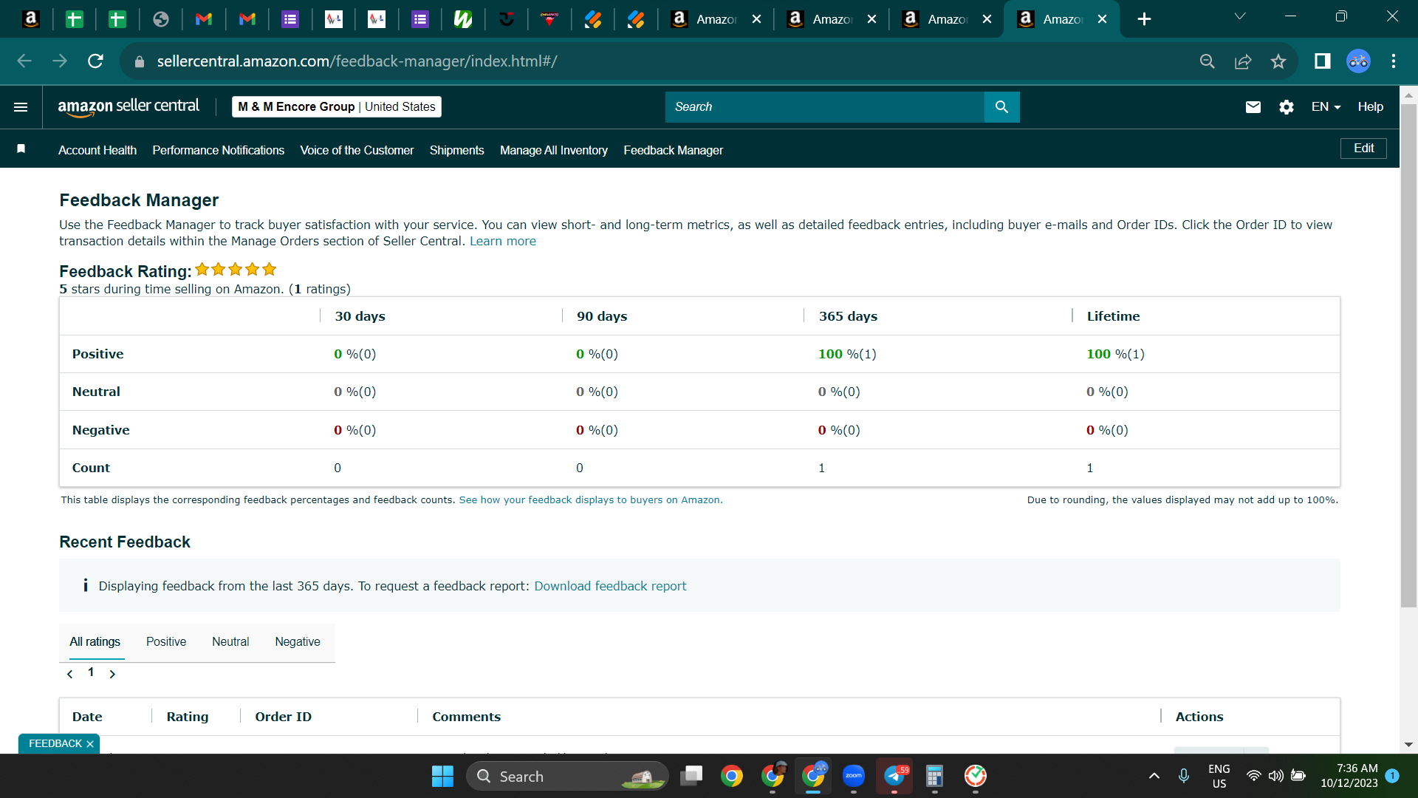Image resolution: width=1418 pixels, height=798 pixels.
Task: Close the FEEDBACK floating widget
Action: pyautogui.click(x=90, y=744)
